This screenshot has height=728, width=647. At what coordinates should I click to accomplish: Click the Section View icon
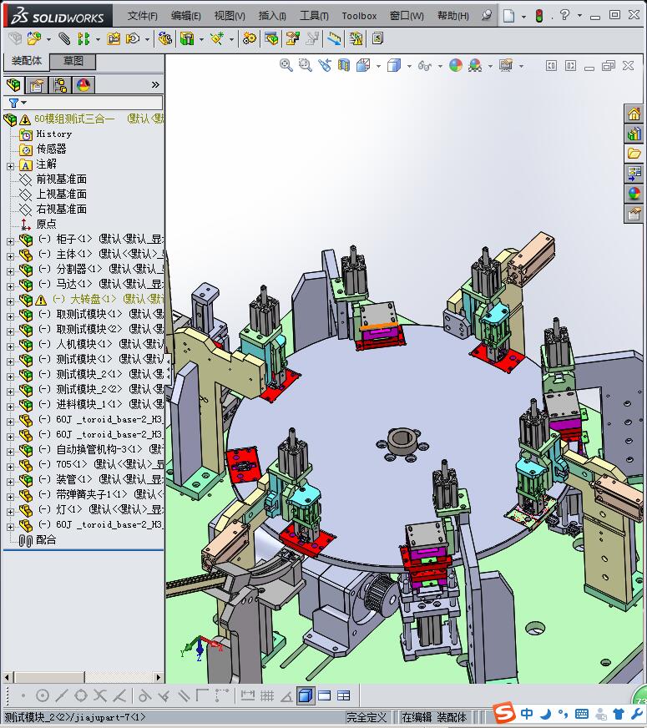click(343, 65)
